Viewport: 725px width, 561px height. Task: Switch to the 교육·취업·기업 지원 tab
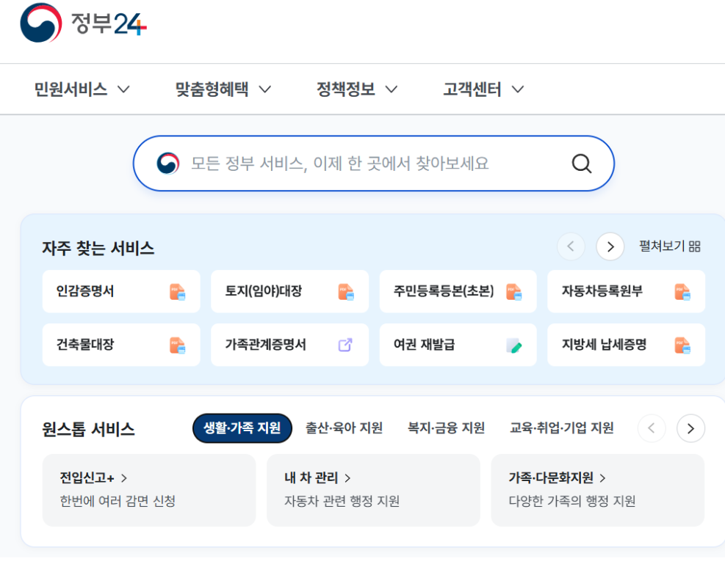(562, 428)
